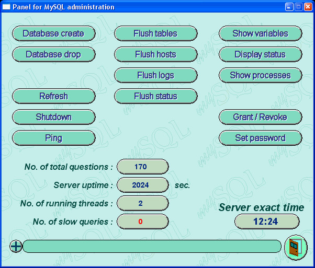
Task: Select the server uptime value 2024
Action: point(143,185)
